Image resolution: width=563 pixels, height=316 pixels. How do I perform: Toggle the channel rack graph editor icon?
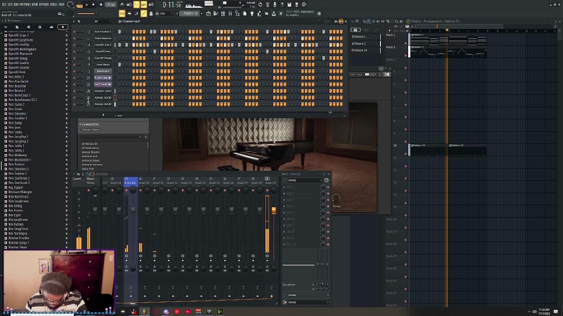click(336, 21)
